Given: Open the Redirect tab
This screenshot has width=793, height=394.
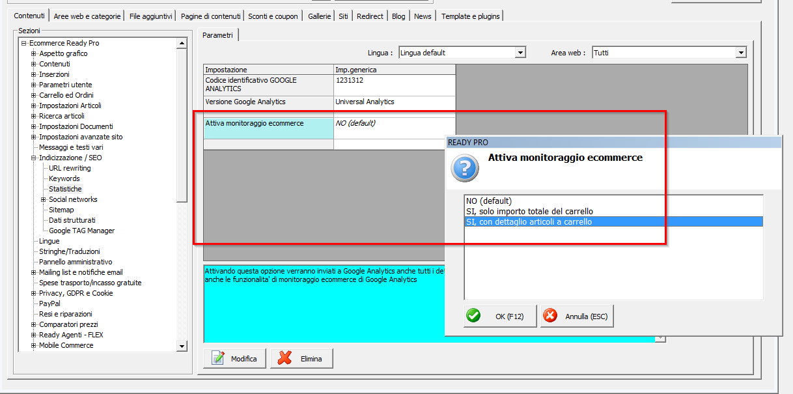Looking at the screenshot, I should point(370,16).
